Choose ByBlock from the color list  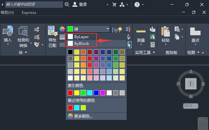[81, 44]
